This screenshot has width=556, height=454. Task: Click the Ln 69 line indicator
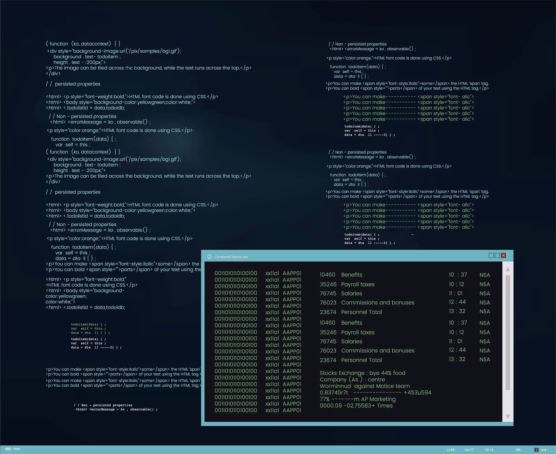450,449
